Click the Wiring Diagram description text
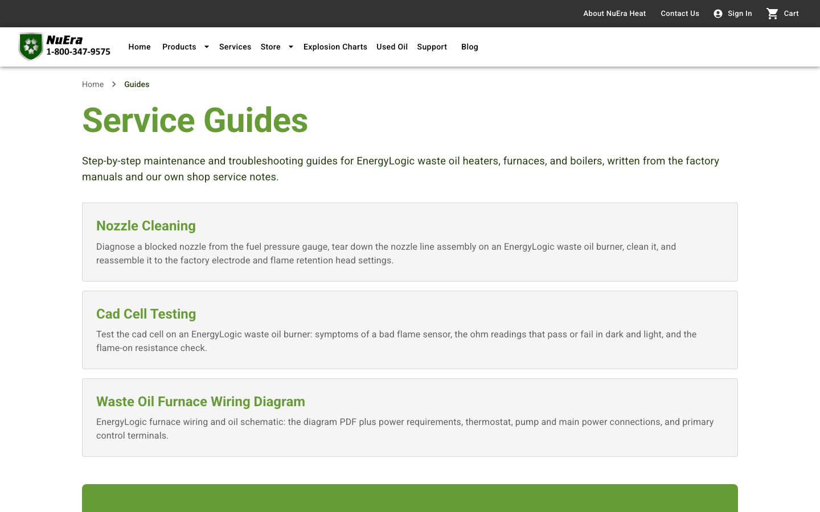Screen dimensions: 820x512 click(405, 429)
